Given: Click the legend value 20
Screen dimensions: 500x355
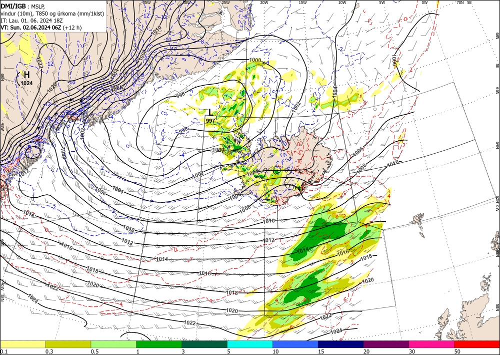Looking at the screenshot, I should [366, 351].
